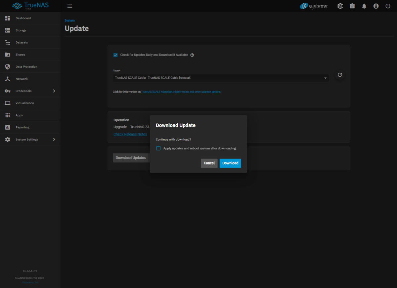Click the TrueNAS SCALE logo
Screen dimensions: 397x288
(x=30, y=6)
